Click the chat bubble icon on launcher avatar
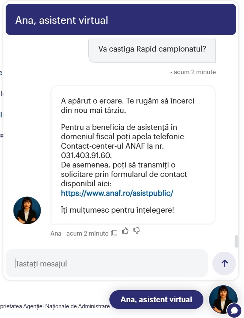The image size is (244, 318). (x=234, y=310)
